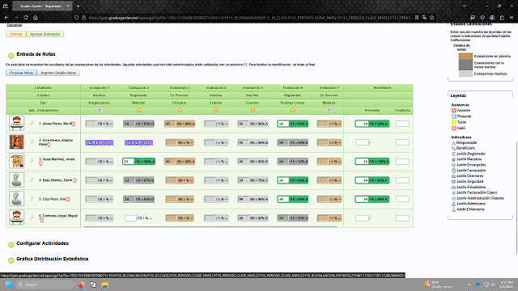The image size is (518, 291).
Task: Click the orange icon under Evaluación 2
Action: [138, 110]
